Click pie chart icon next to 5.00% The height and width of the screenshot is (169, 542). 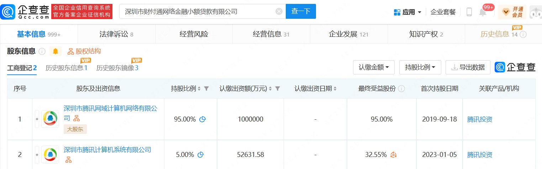tap(200, 155)
